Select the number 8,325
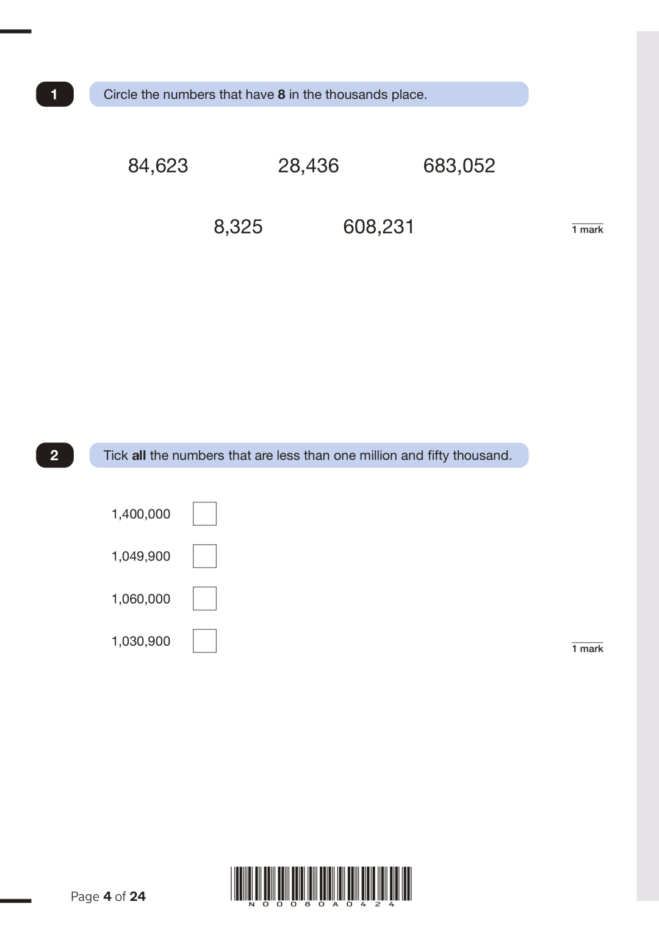The height and width of the screenshot is (932, 659). pyautogui.click(x=238, y=227)
